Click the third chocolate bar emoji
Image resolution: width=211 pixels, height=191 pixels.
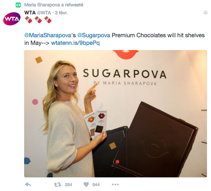coord(48,20)
